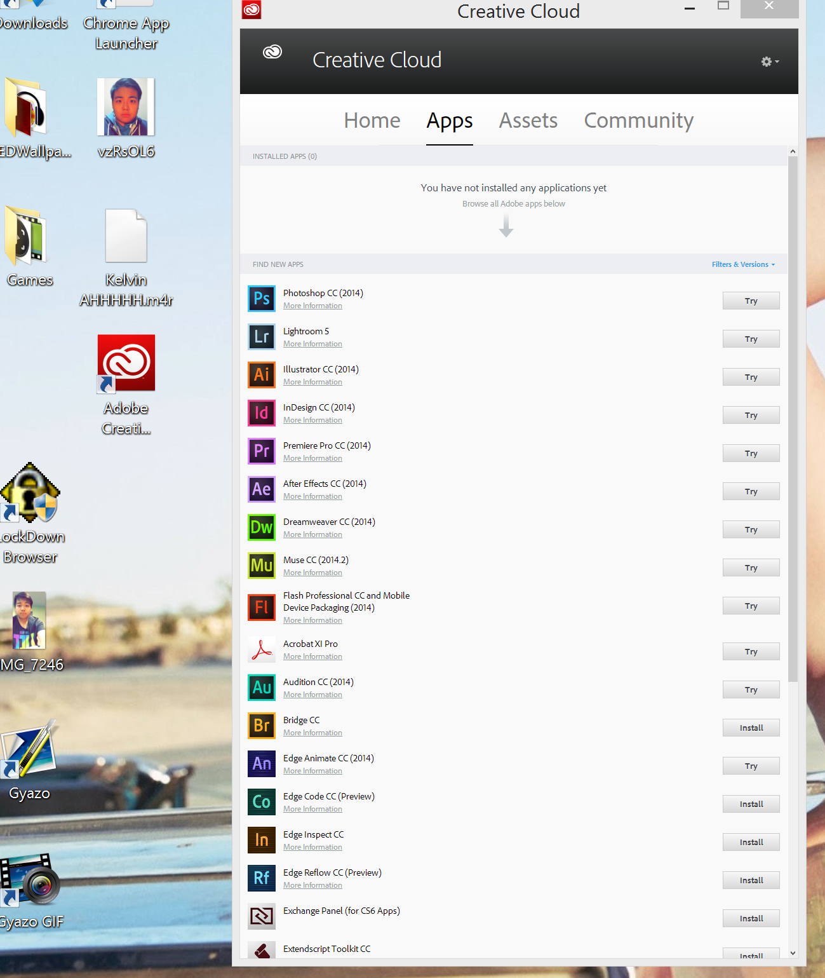825x978 pixels.
Task: Click the After Effects CC app icon
Action: pos(262,489)
